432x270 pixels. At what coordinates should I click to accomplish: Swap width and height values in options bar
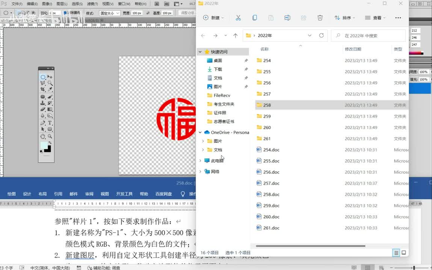coord(148,13)
